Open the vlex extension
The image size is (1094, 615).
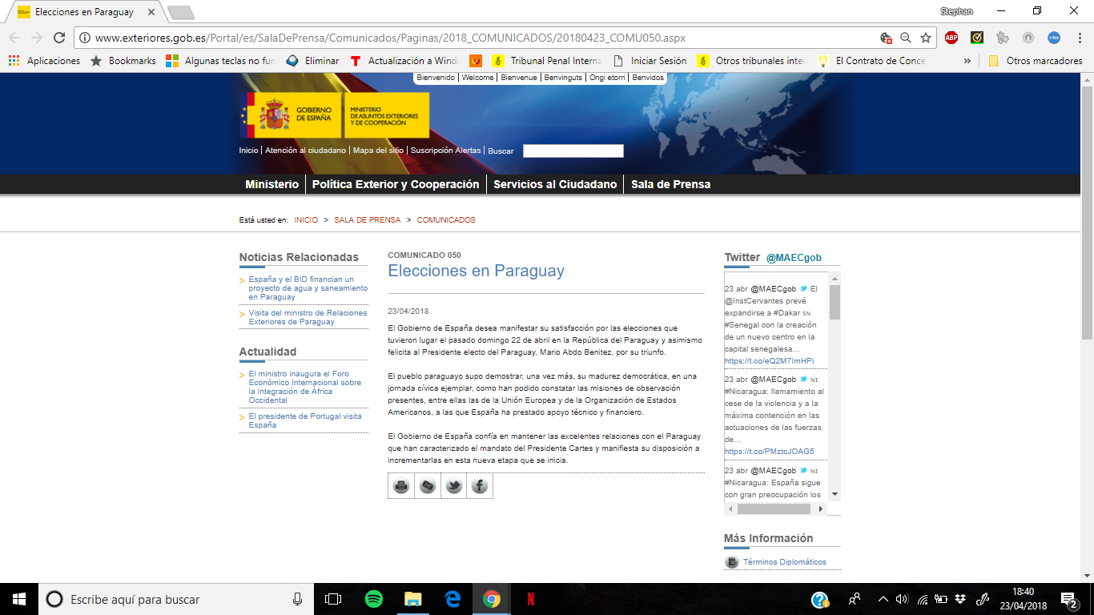pos(1054,38)
